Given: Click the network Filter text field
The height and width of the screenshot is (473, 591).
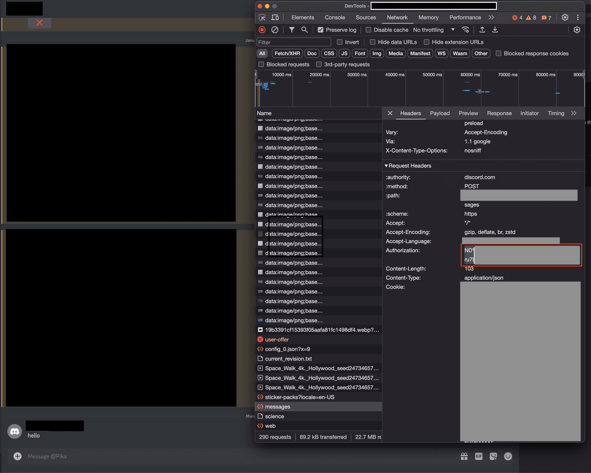Looking at the screenshot, I should (x=294, y=42).
